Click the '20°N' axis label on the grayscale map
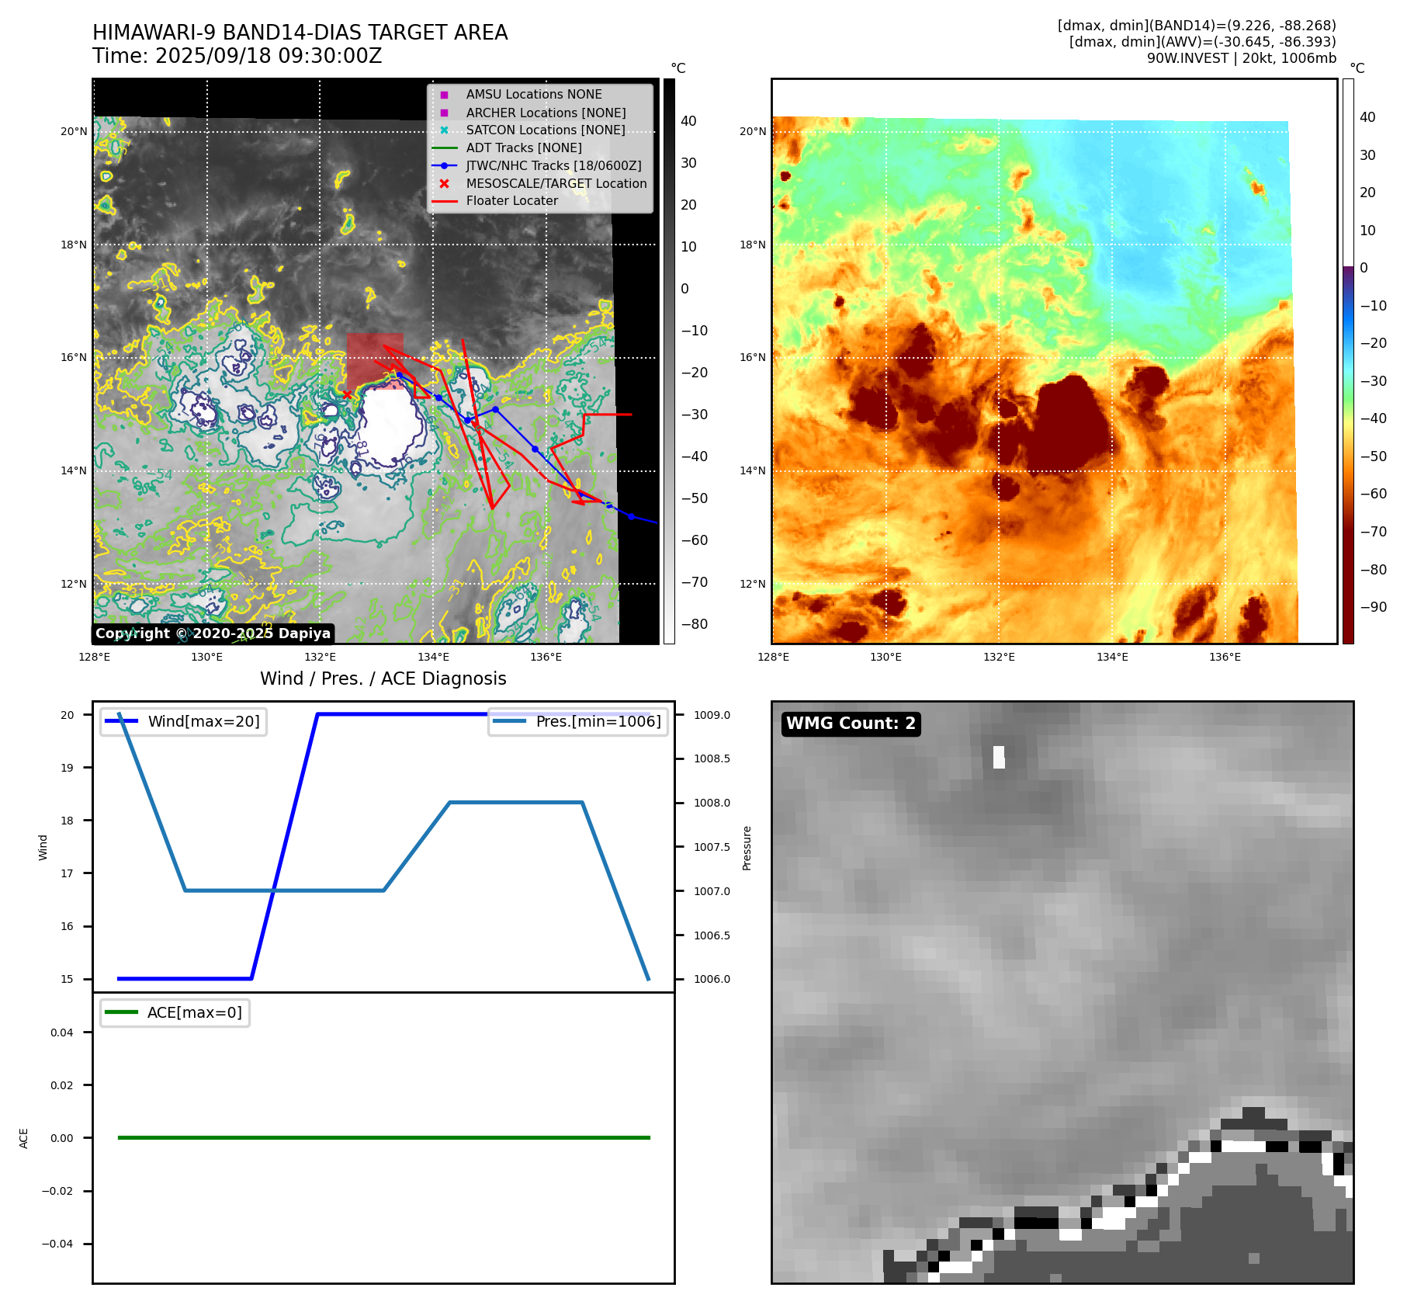The width and height of the screenshot is (1407, 1312). (75, 131)
